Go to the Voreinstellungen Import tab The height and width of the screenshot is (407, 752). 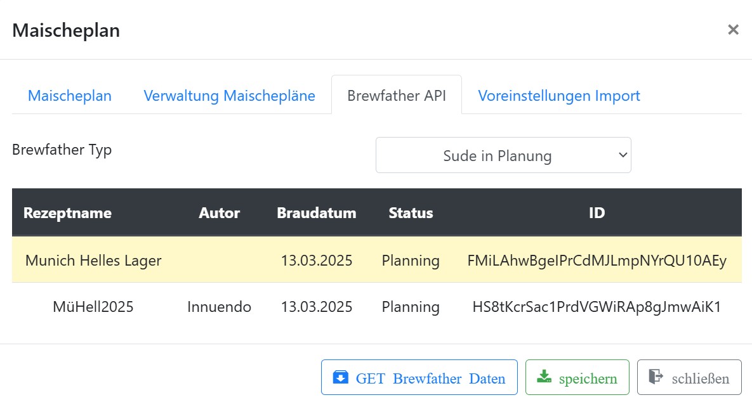click(x=558, y=96)
